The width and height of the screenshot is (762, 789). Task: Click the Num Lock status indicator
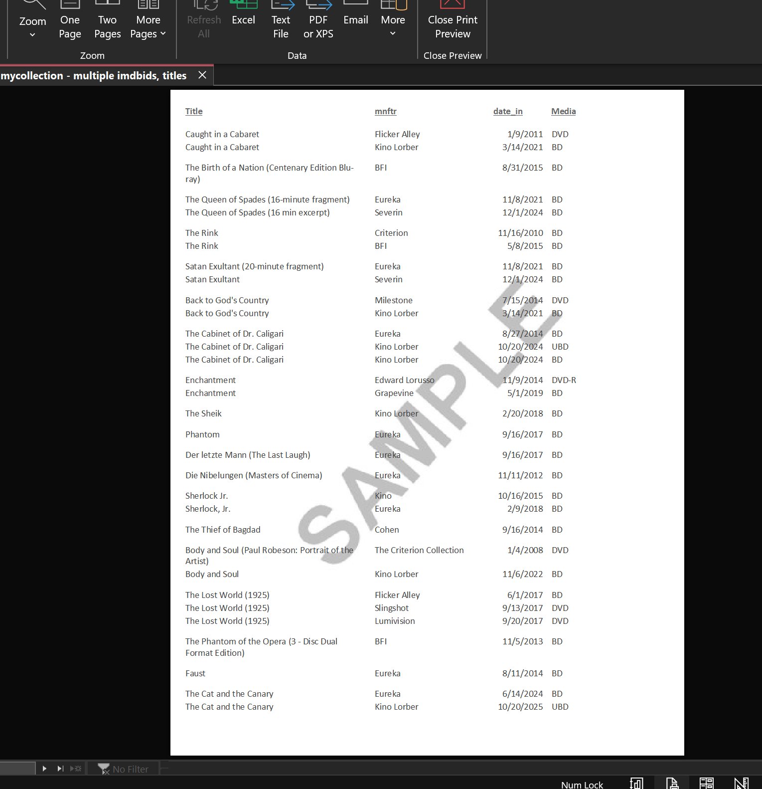582,785
